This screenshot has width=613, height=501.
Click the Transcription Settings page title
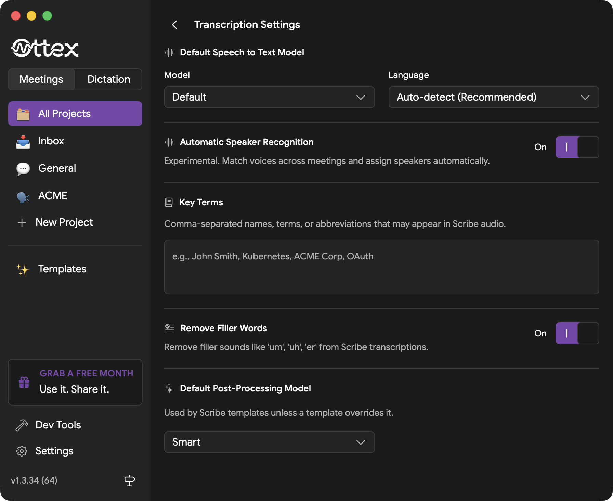(x=247, y=25)
